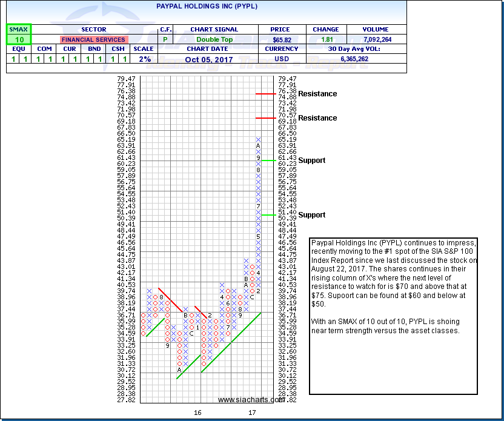Click the green support line near 61.43
The image size is (504, 421).
click(x=265, y=161)
